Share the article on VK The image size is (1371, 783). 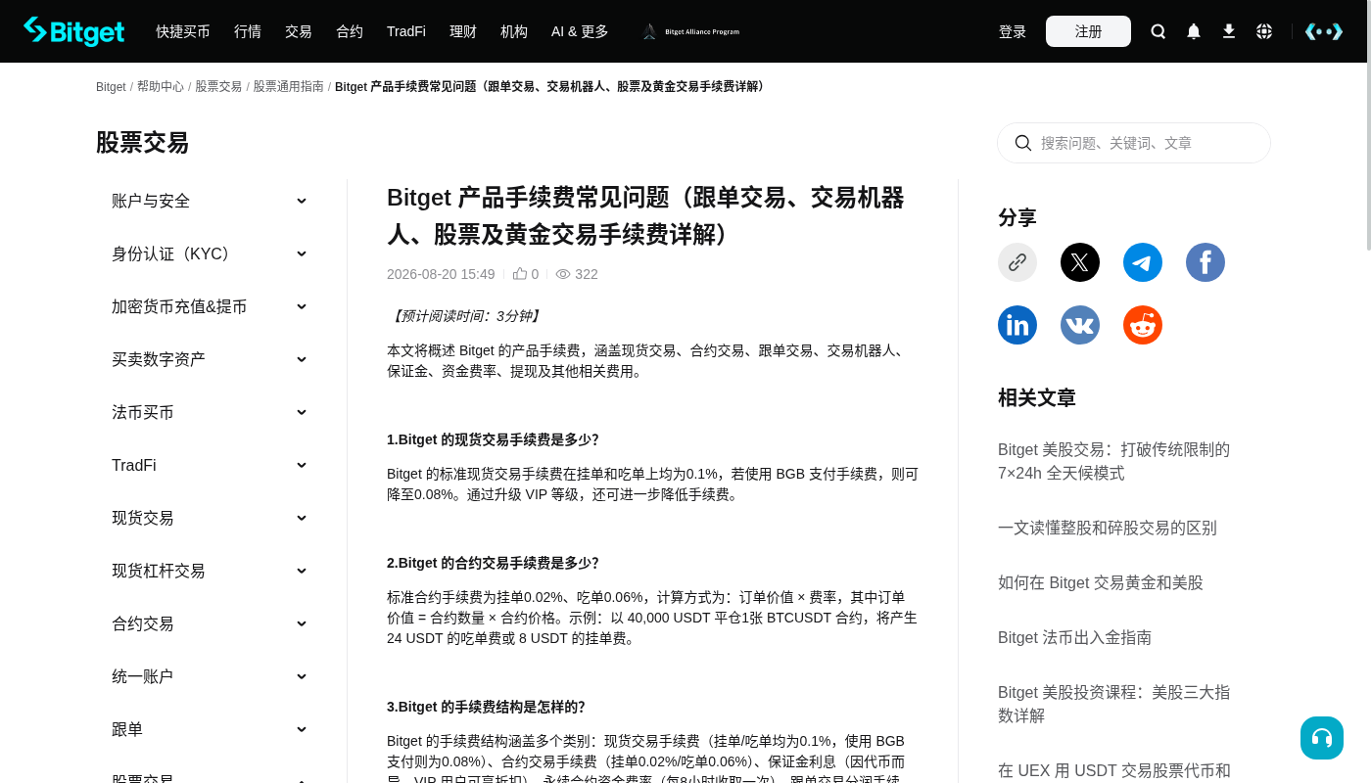pyautogui.click(x=1080, y=325)
